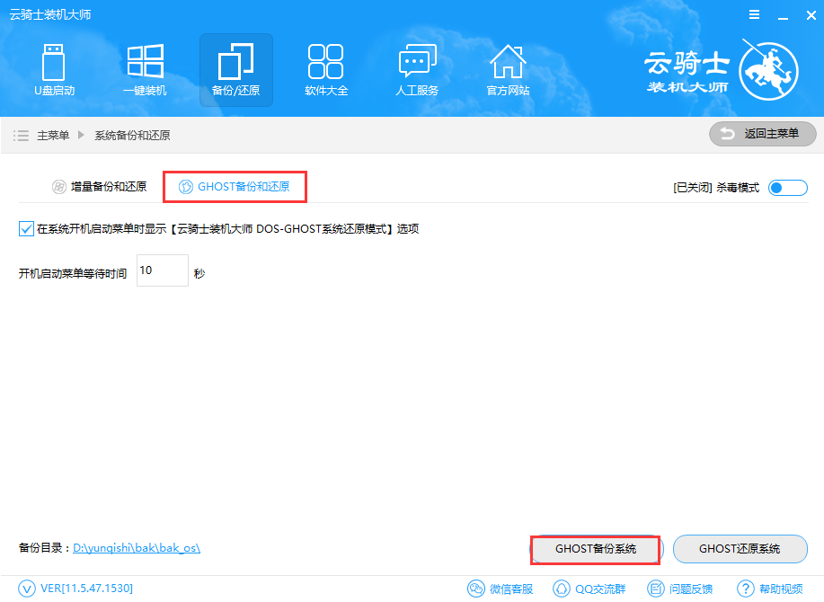Open QQ交流群 link

coord(589,589)
